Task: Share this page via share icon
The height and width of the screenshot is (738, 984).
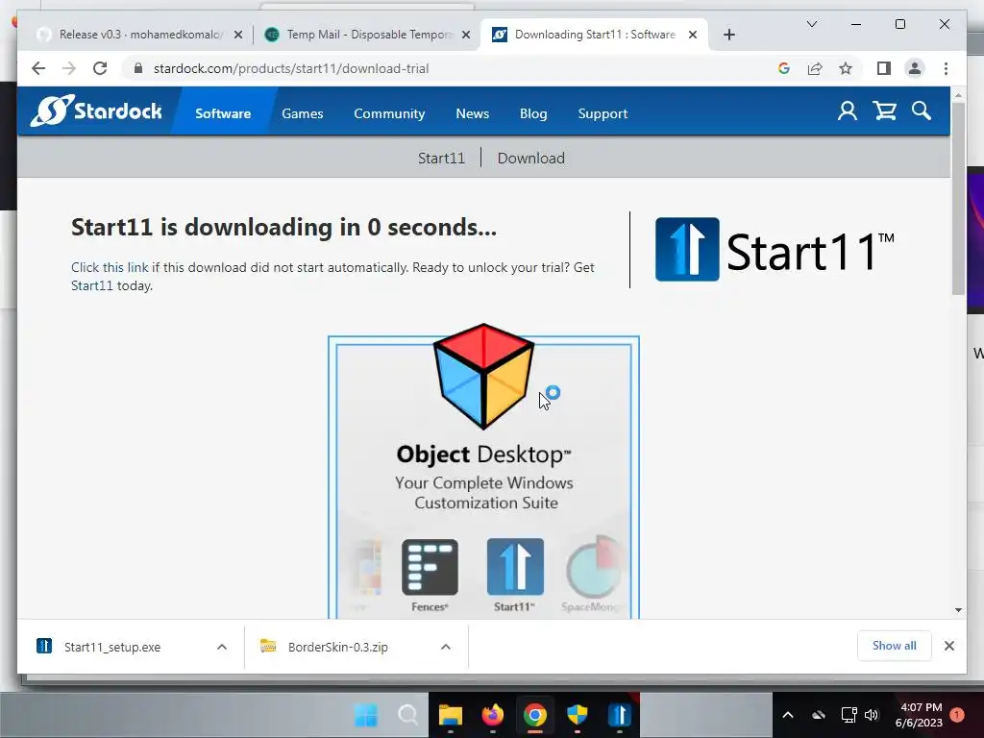Action: 815,68
